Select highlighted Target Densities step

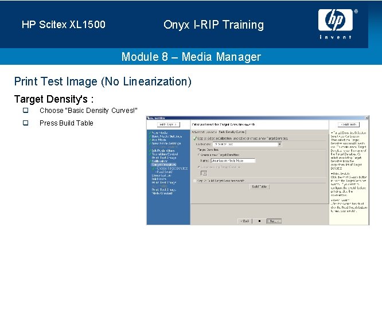click(163, 165)
